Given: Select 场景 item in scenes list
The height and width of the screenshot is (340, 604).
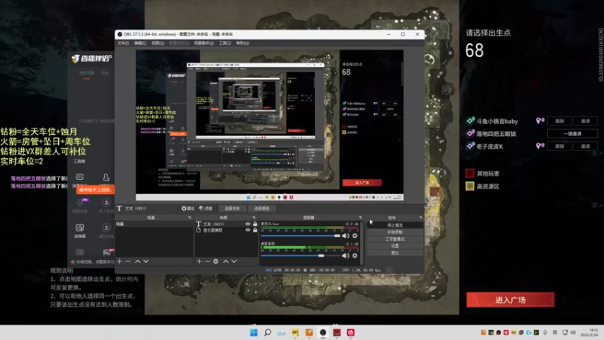Looking at the screenshot, I should click(154, 224).
